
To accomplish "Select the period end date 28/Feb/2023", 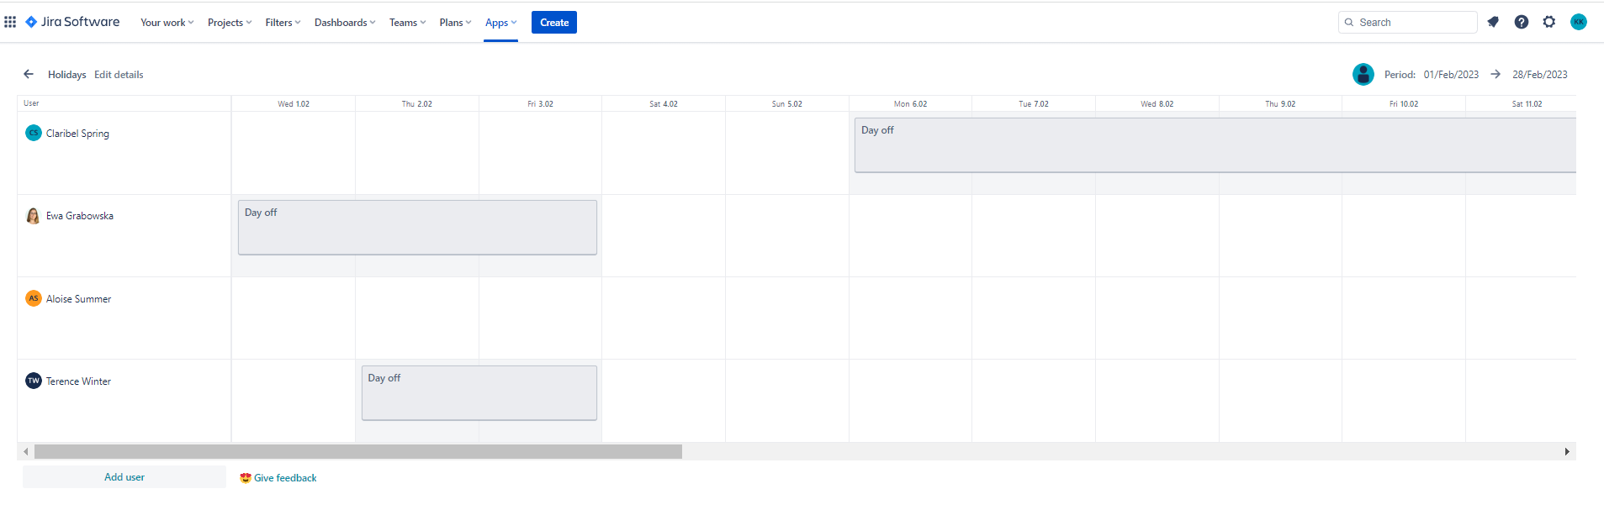I will 1540,75.
